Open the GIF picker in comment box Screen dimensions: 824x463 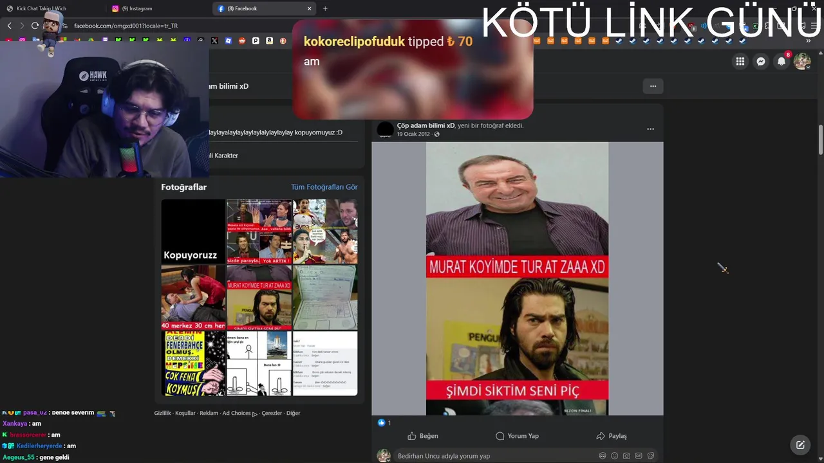point(639,456)
